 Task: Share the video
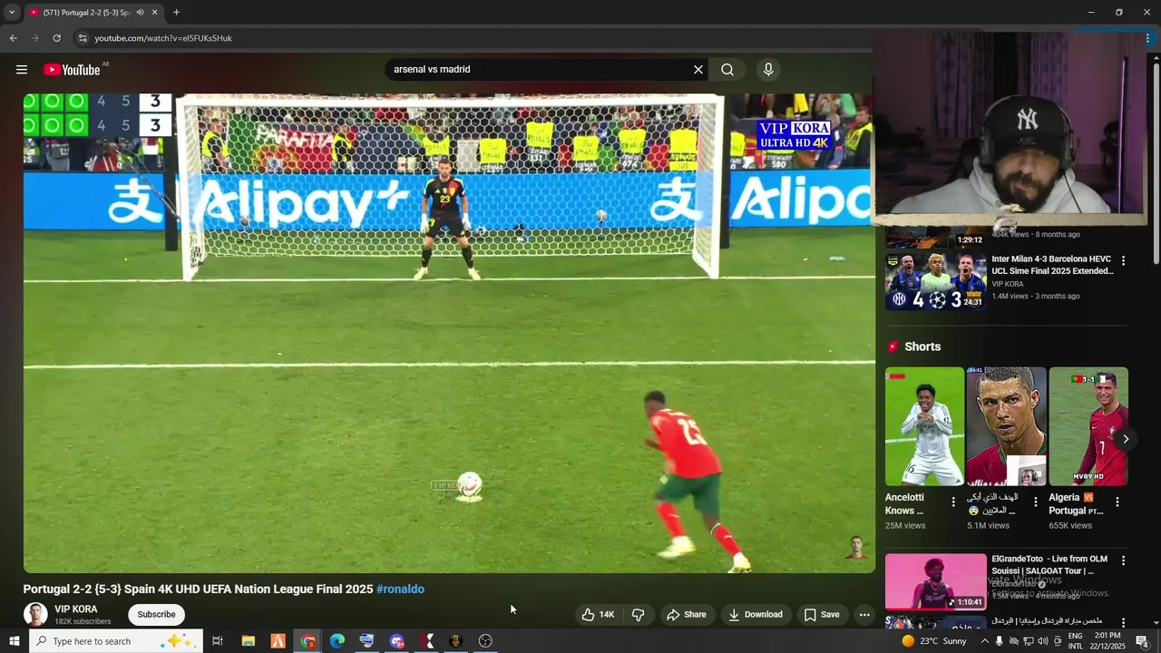click(687, 615)
